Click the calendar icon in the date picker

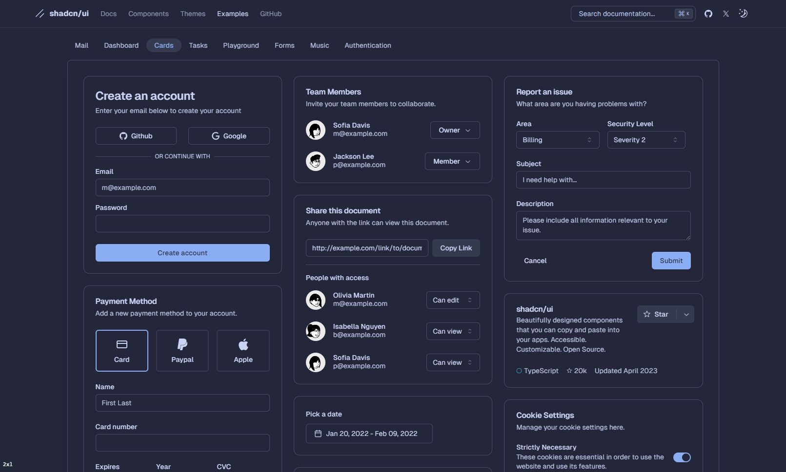click(318, 434)
